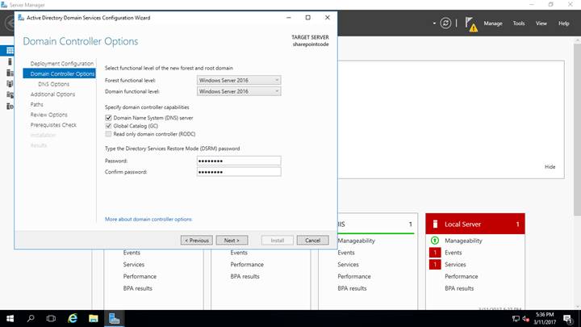Image resolution: width=581 pixels, height=327 pixels.
Task: Click Manageability in IIS tile
Action: coord(356,241)
